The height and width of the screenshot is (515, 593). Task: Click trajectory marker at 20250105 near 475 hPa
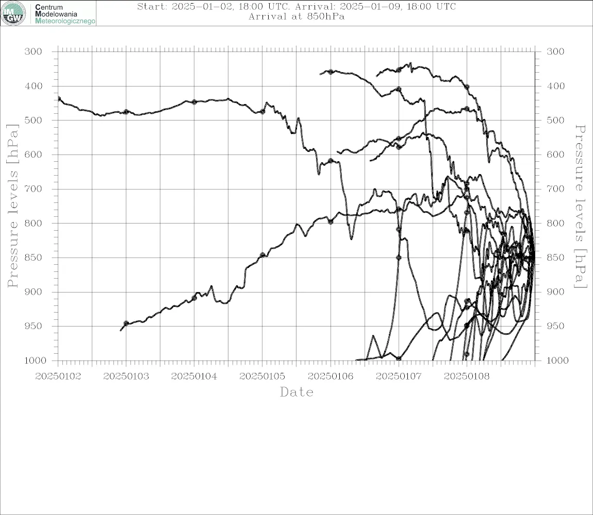262,111
